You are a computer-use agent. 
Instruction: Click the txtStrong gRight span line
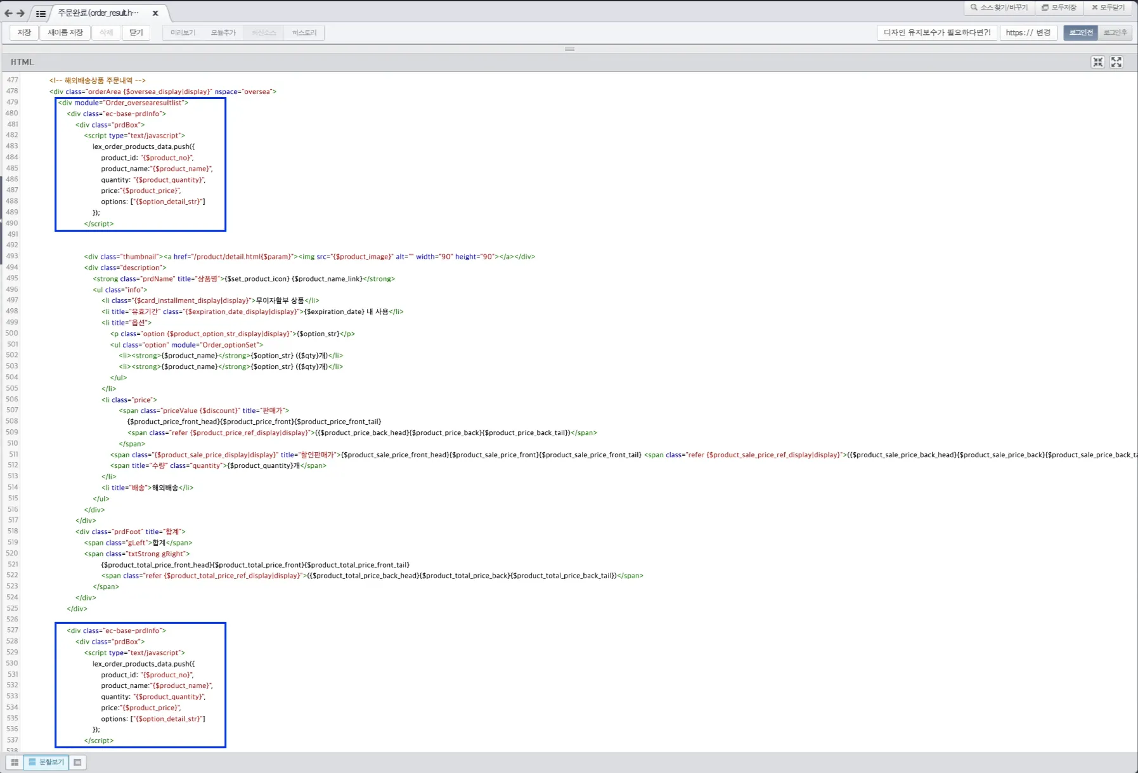click(x=137, y=554)
